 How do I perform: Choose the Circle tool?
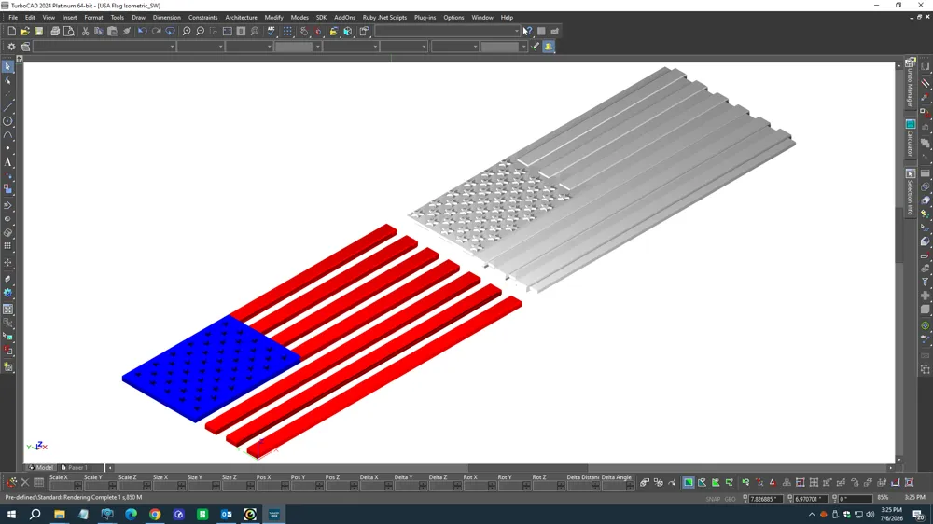(x=7, y=120)
